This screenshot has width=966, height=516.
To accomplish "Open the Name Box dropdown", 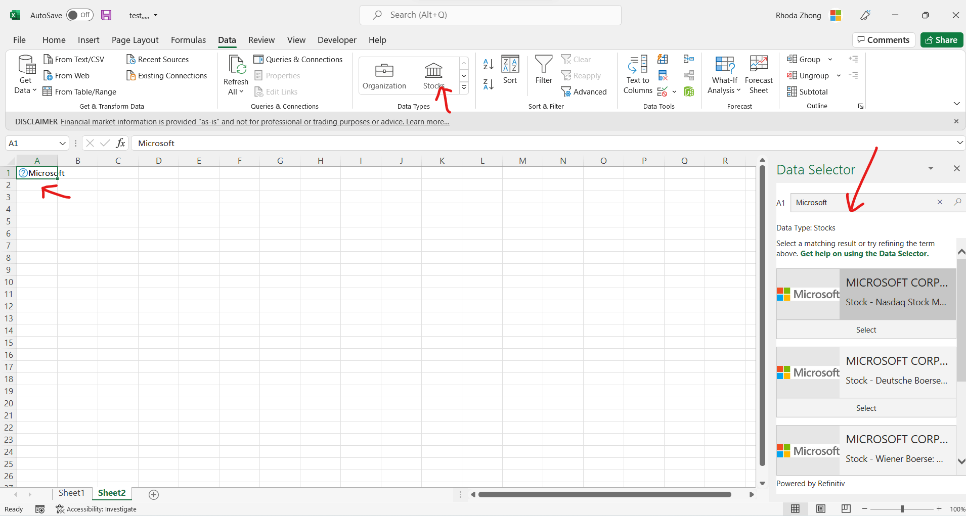I will (x=63, y=144).
